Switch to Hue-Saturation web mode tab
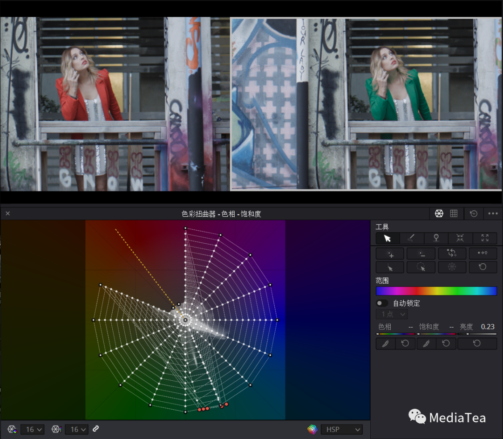Viewport: 503px width, 439px height. (x=439, y=213)
